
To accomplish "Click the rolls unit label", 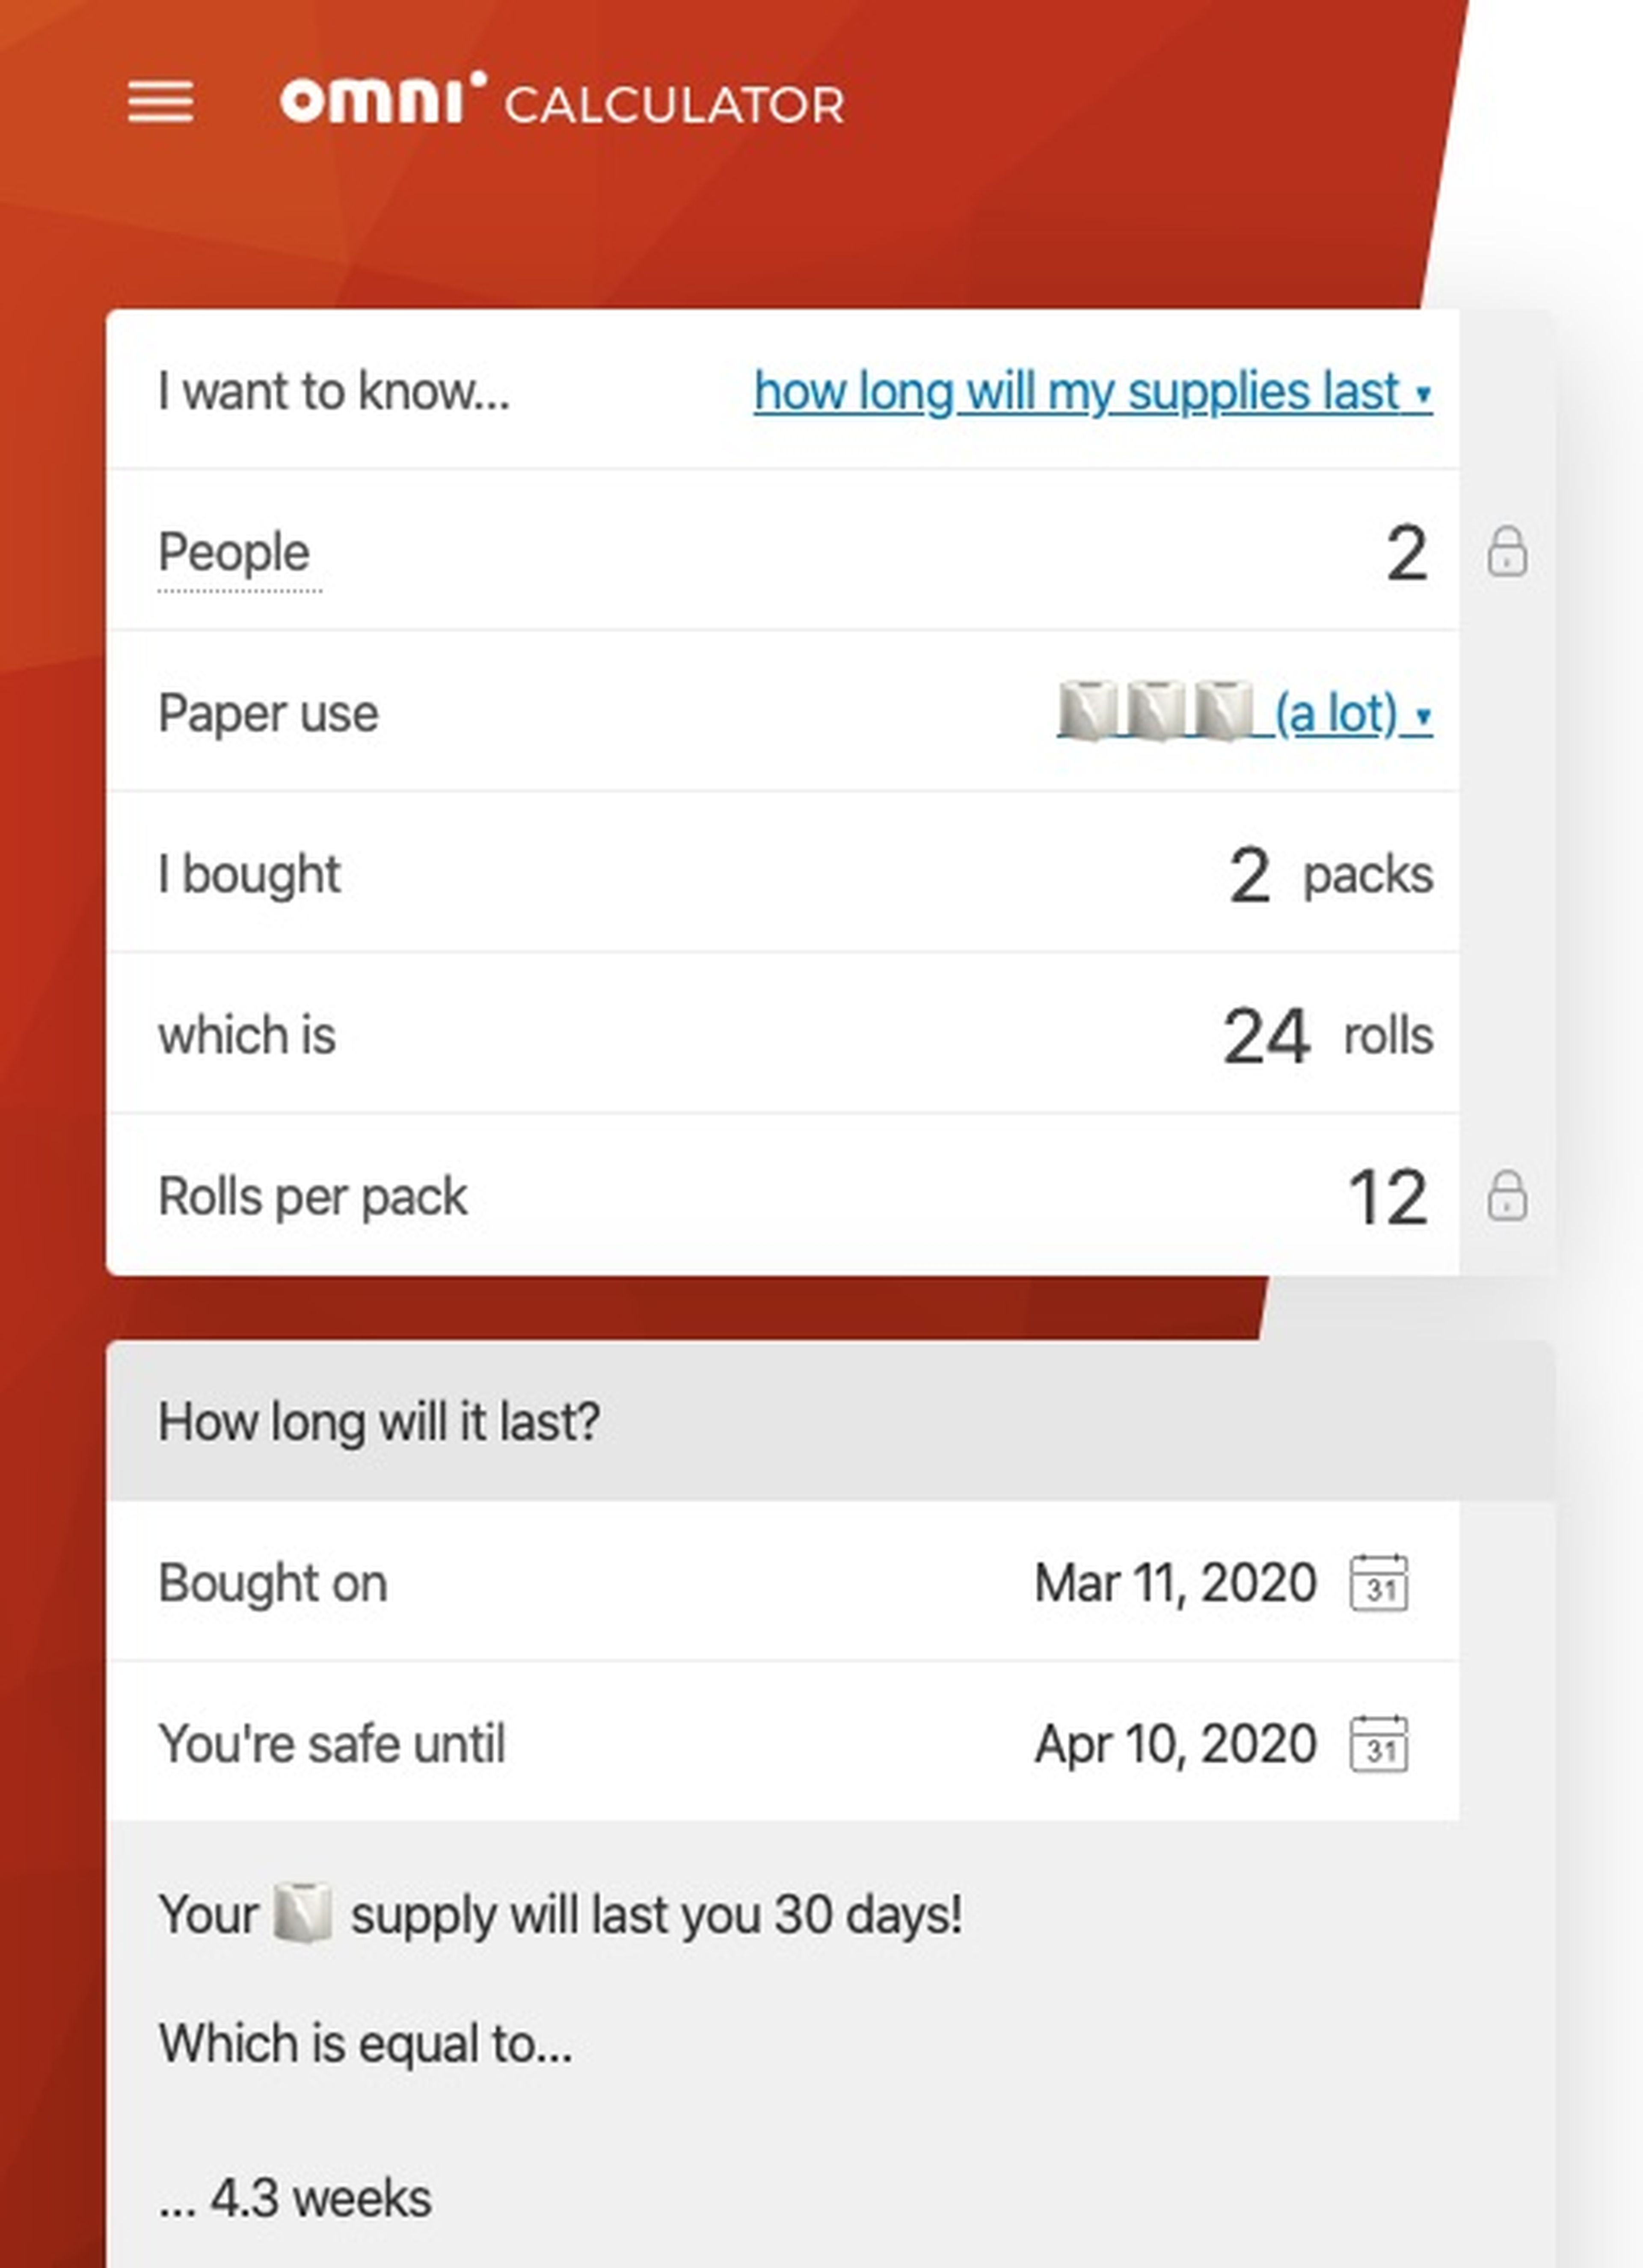I will (x=1388, y=1036).
